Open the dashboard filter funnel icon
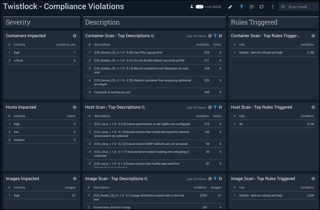This screenshot has height=210, width=320. 241,7
